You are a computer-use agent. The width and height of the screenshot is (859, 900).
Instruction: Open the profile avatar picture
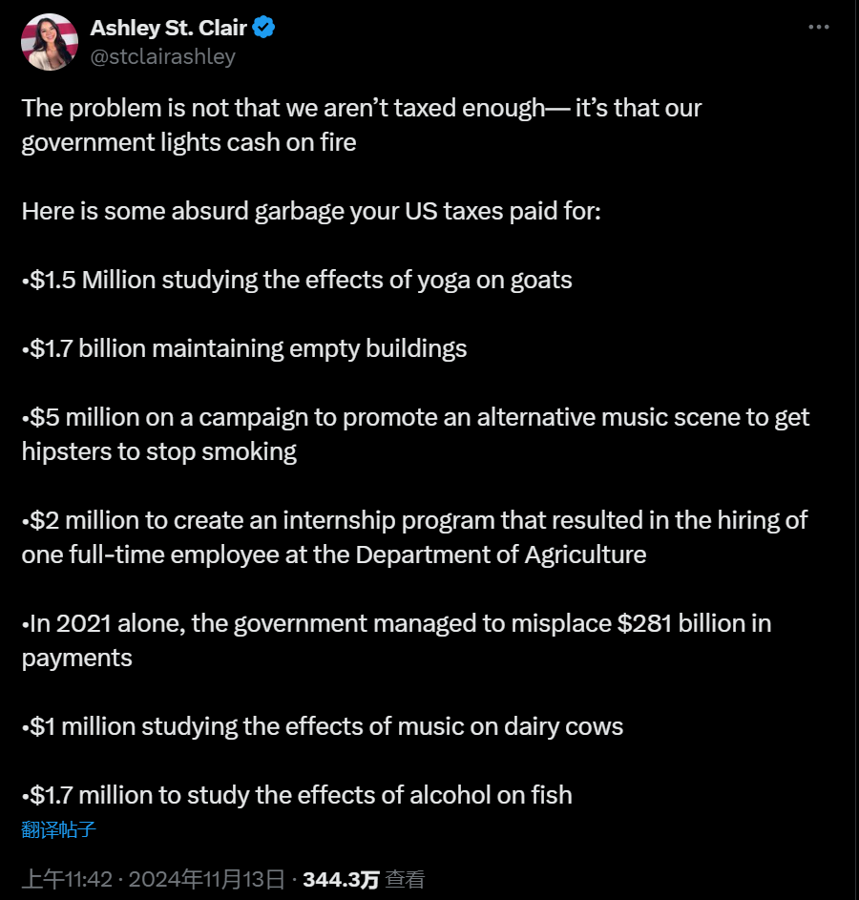[x=50, y=42]
